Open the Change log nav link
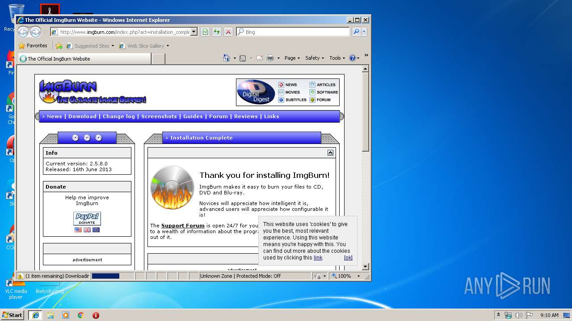Image resolution: width=572 pixels, height=321 pixels. point(119,116)
